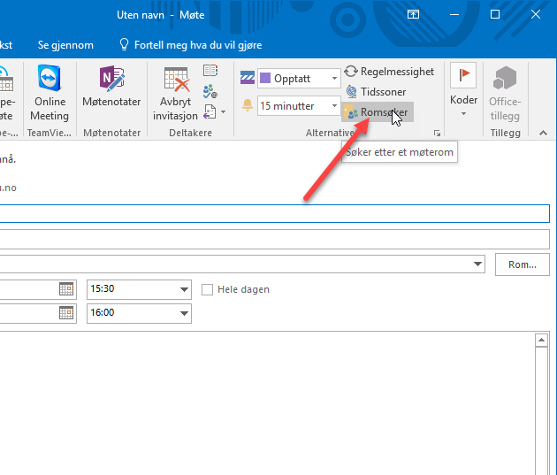Open end date calendar picker

click(66, 313)
